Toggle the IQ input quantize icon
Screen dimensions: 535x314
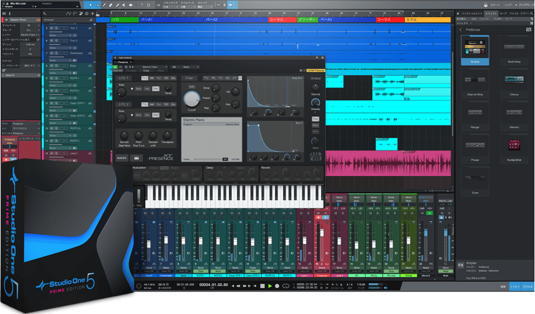(x=158, y=5)
